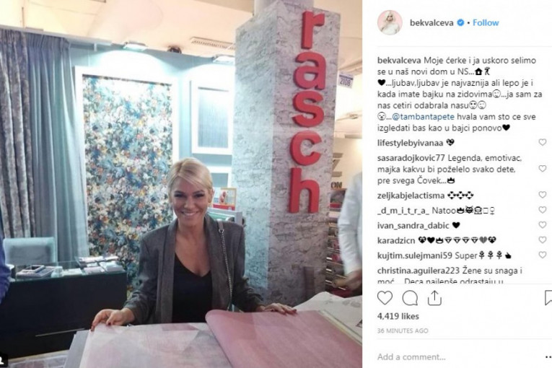Viewport: 552px width, 368px height.
Task: Share the post using the share icon
Action: (x=434, y=298)
